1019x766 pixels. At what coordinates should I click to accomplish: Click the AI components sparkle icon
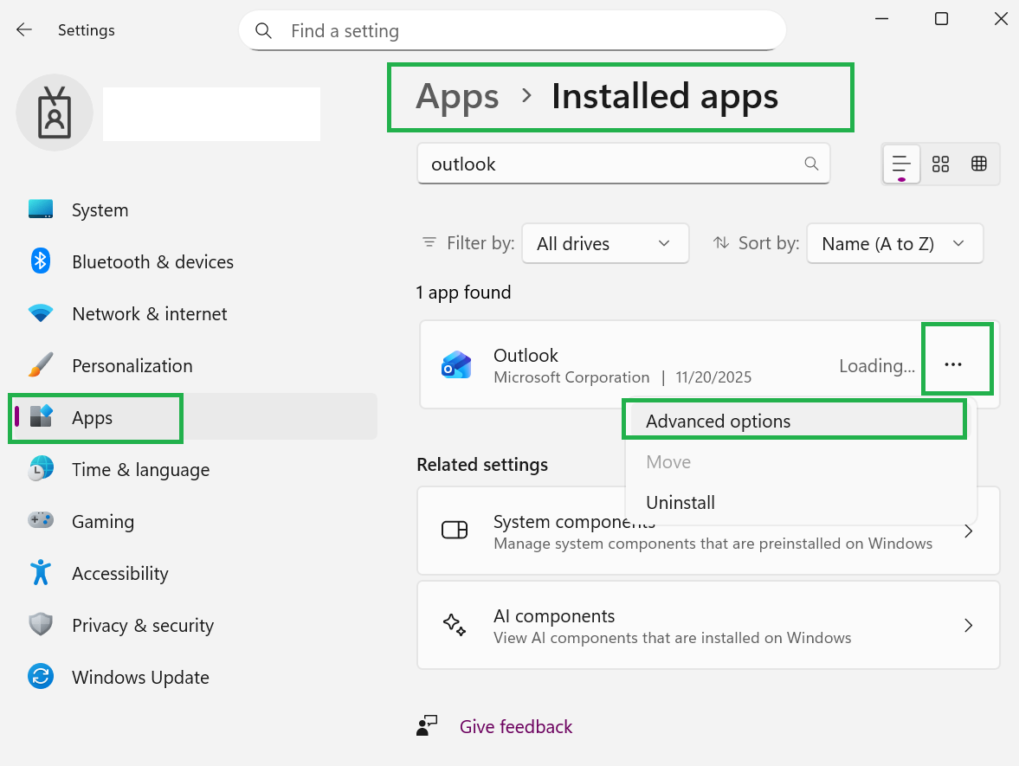455,625
